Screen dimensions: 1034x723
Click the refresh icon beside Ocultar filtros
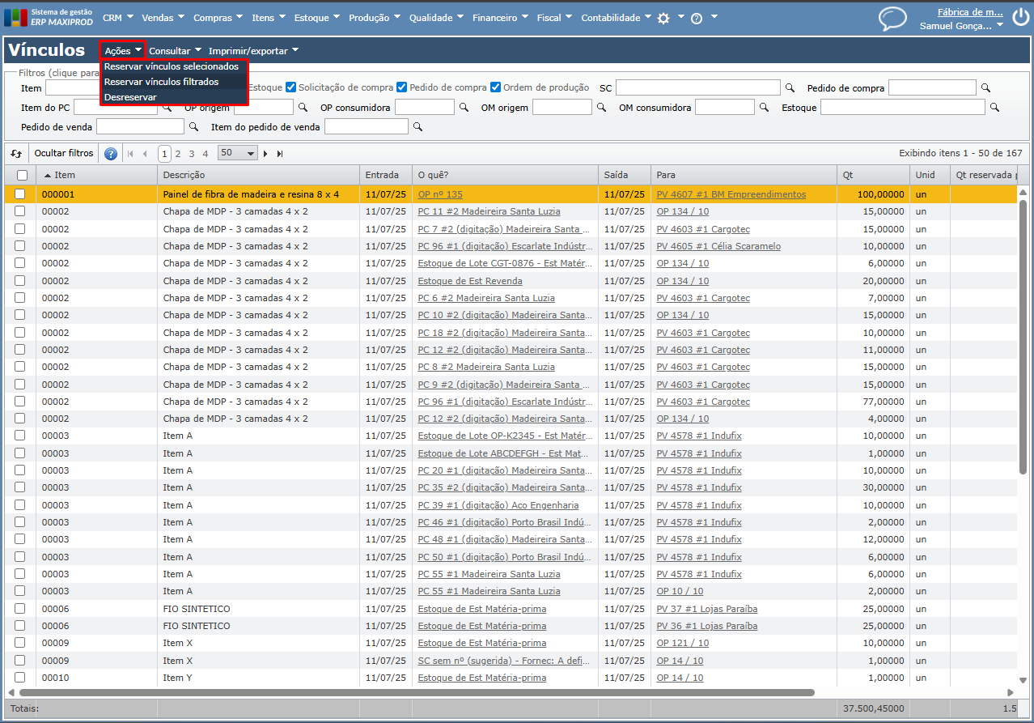pyautogui.click(x=15, y=153)
